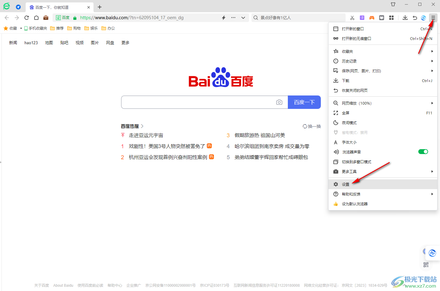
Task: Click the QR code icon at right edge
Action: click(426, 265)
